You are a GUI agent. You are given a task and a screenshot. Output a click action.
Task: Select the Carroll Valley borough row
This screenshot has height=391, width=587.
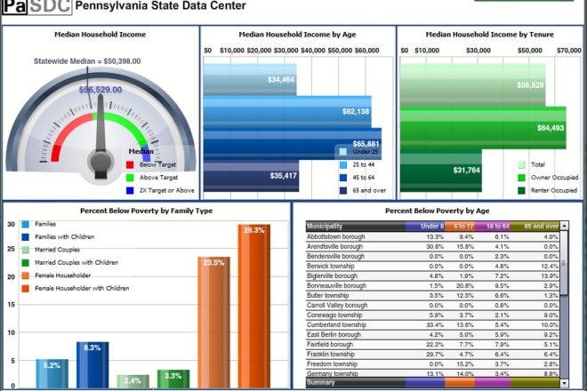[x=433, y=305]
